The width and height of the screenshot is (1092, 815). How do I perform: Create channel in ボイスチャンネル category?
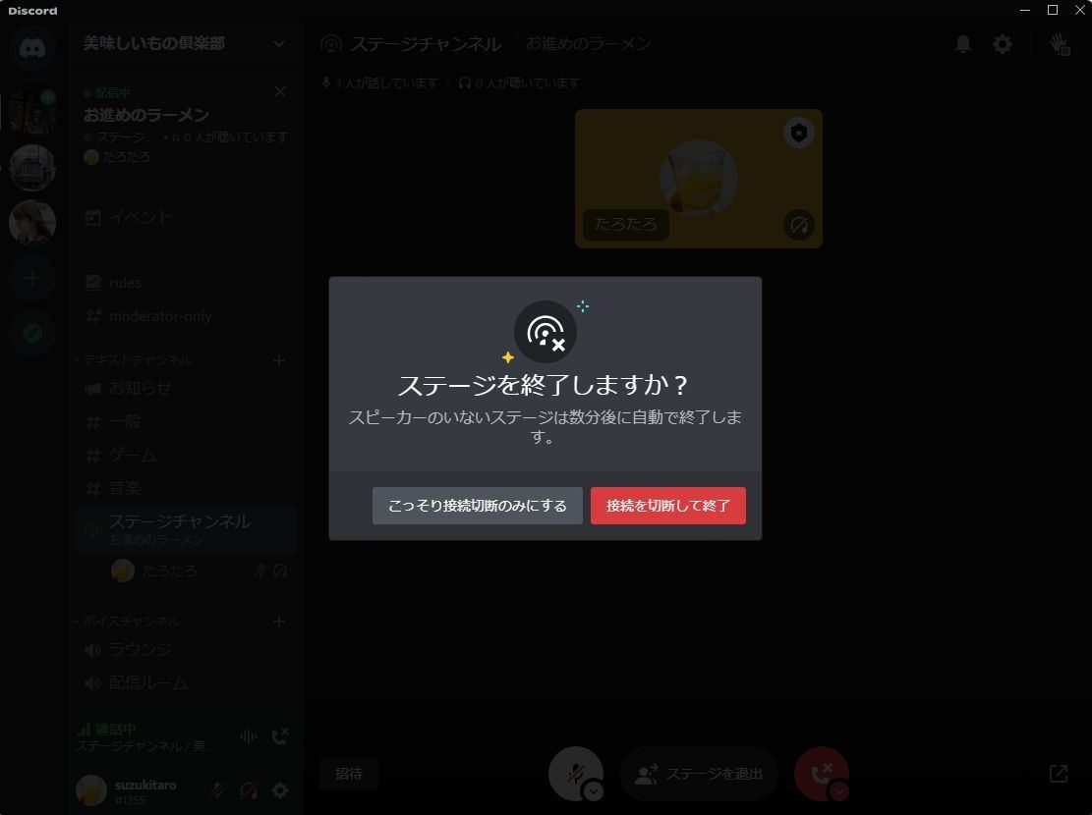(x=278, y=622)
